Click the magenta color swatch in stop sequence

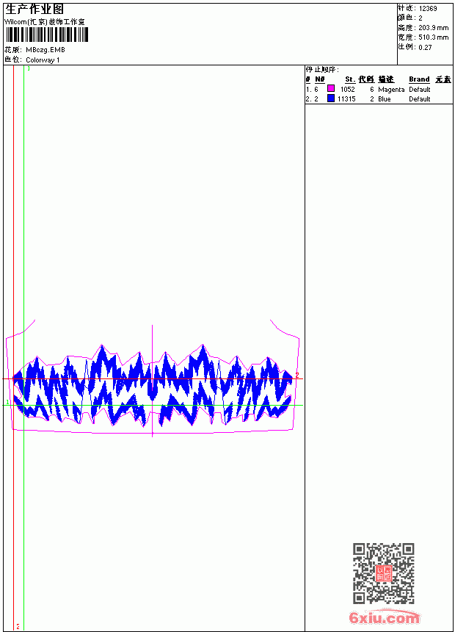pos(331,89)
